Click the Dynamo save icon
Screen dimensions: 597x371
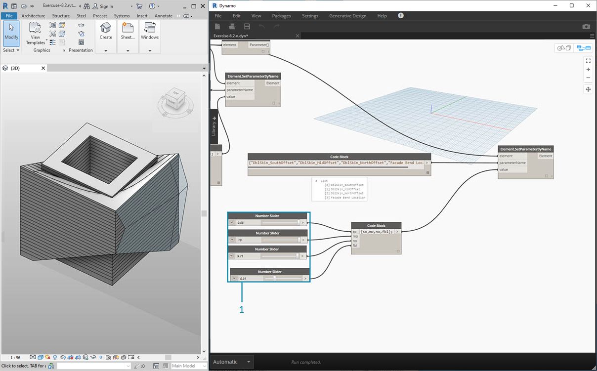point(247,26)
